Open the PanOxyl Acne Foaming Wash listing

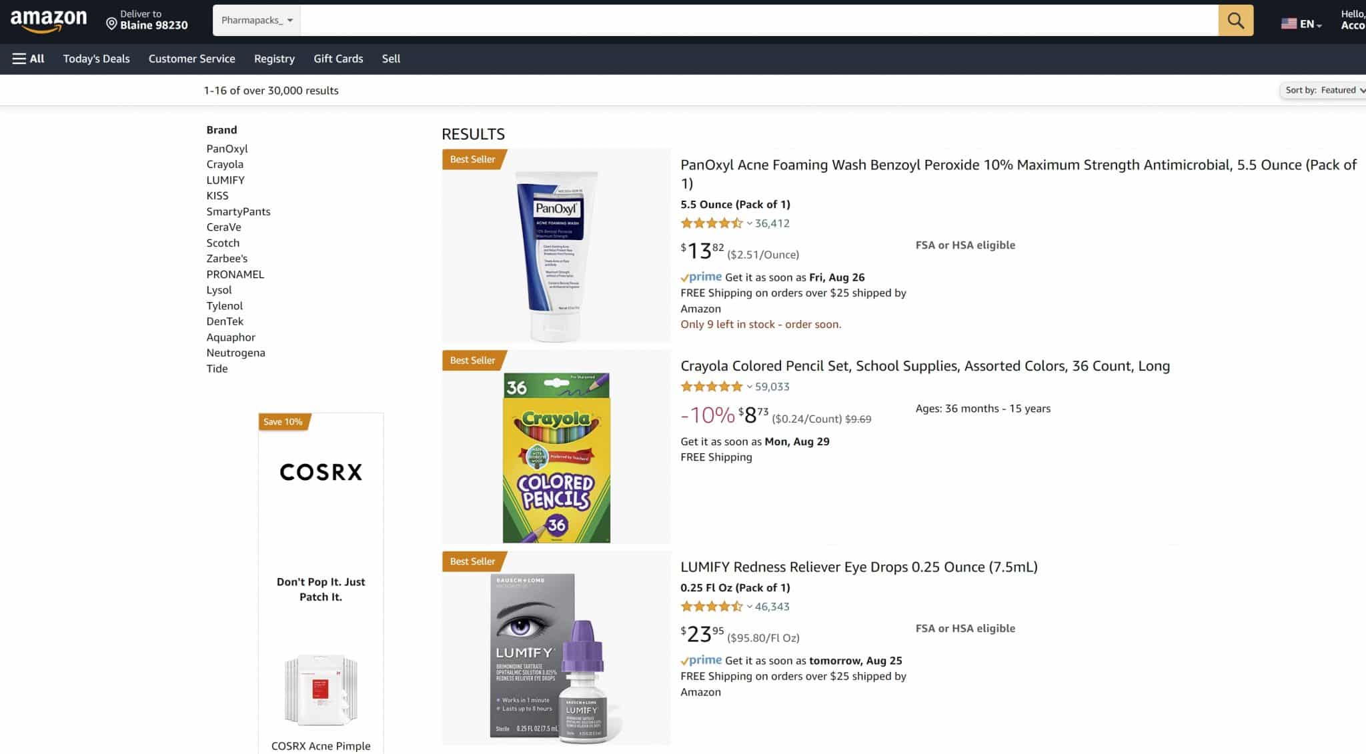(x=1018, y=173)
